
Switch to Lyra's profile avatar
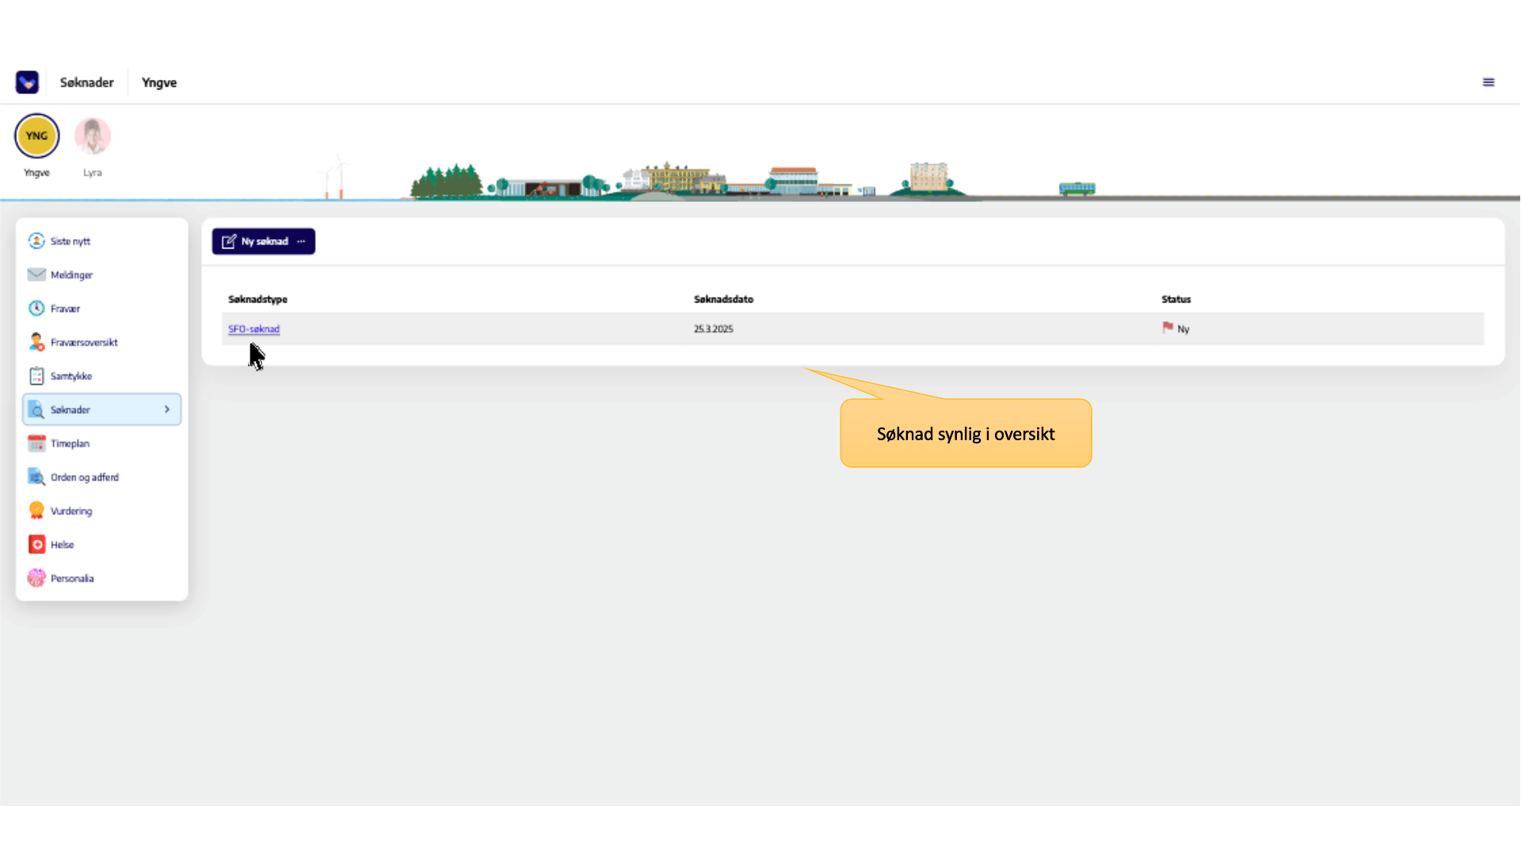click(93, 136)
